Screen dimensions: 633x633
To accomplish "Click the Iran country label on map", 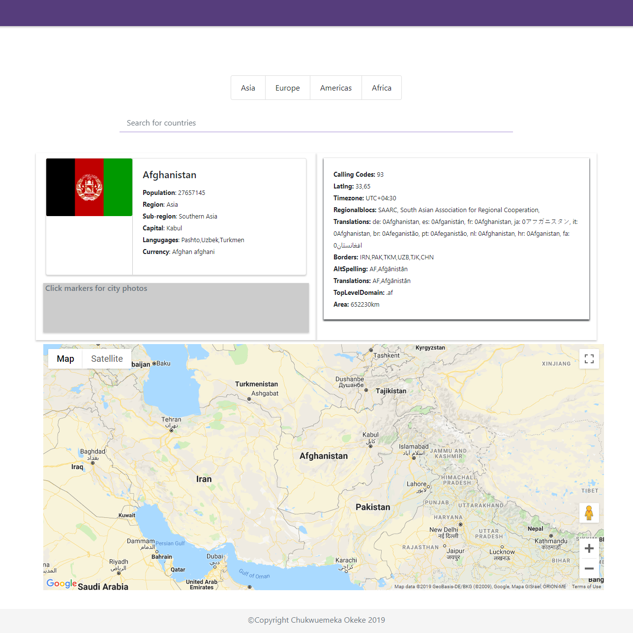I will (204, 479).
